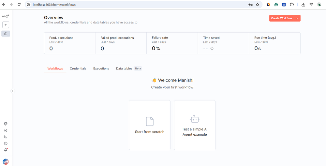Open the Help question mark icon
Screen dimensions: 326x166
point(6,143)
